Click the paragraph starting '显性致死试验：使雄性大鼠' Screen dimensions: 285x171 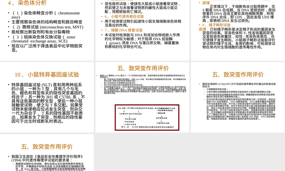142,8
